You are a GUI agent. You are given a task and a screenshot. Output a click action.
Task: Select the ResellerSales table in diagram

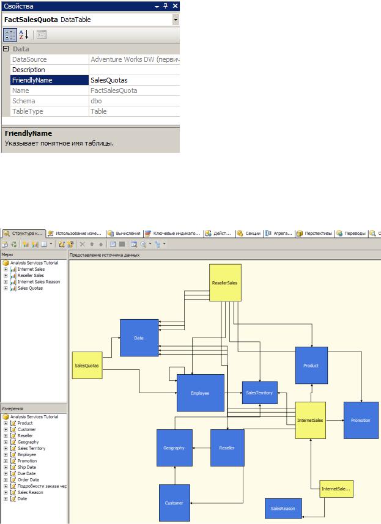(225, 282)
